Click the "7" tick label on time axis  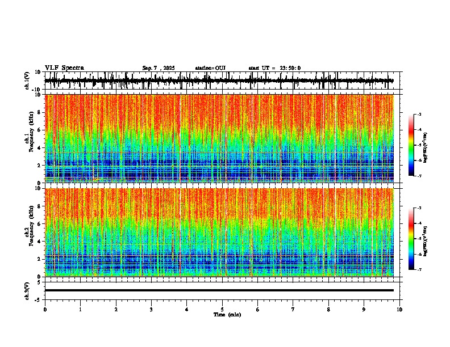tap(293, 310)
